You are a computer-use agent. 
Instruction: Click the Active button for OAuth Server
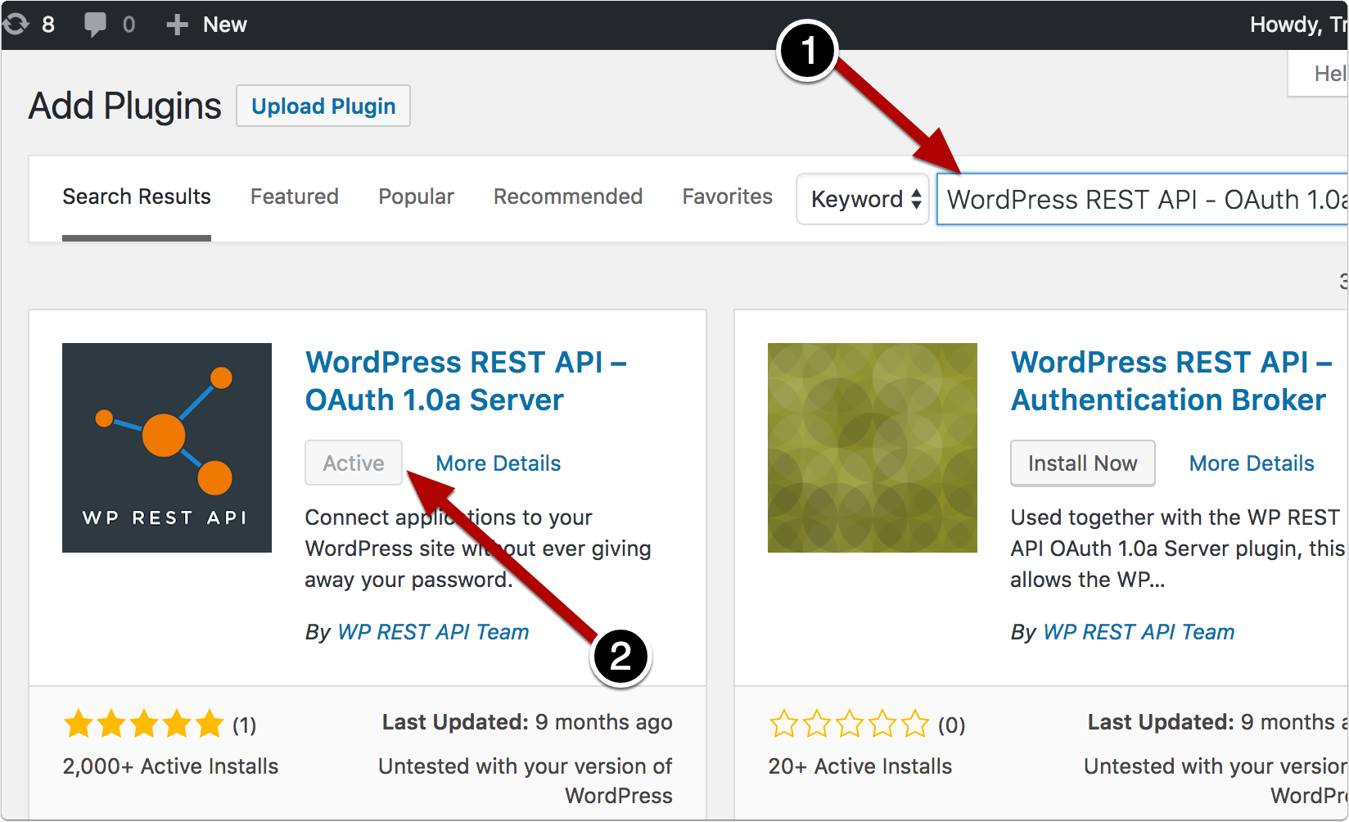(354, 463)
